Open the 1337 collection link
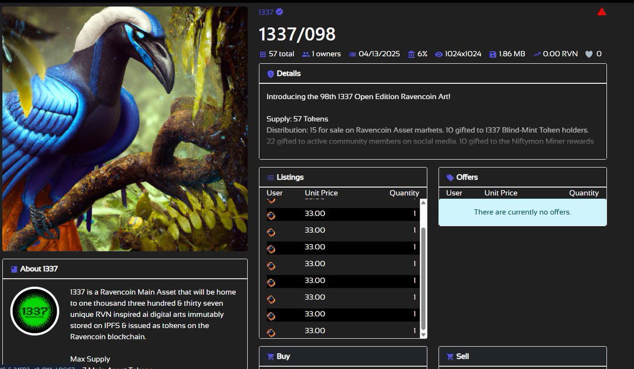 click(266, 12)
